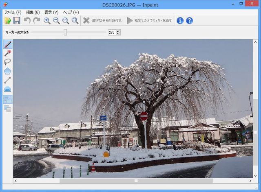The height and width of the screenshot is (192, 261).
Task: Redo the last action
Action: [x=36, y=21]
